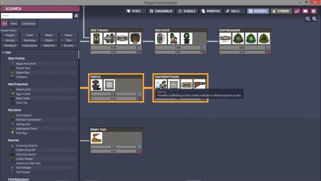Image resolution: width=321 pixels, height=181 pixels.
Task: Click the Solid Control 0/40 progress bar
Action: point(178,48)
